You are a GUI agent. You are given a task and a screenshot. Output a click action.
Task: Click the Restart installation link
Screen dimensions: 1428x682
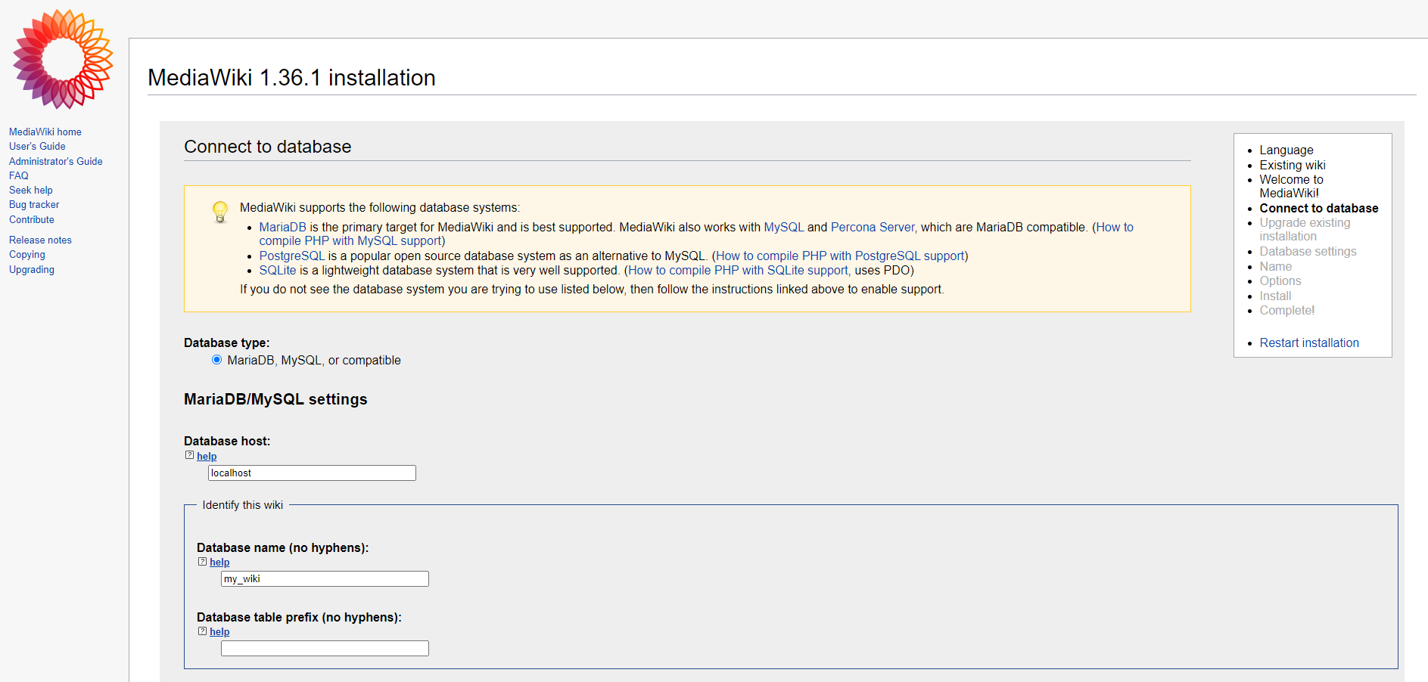1309,343
